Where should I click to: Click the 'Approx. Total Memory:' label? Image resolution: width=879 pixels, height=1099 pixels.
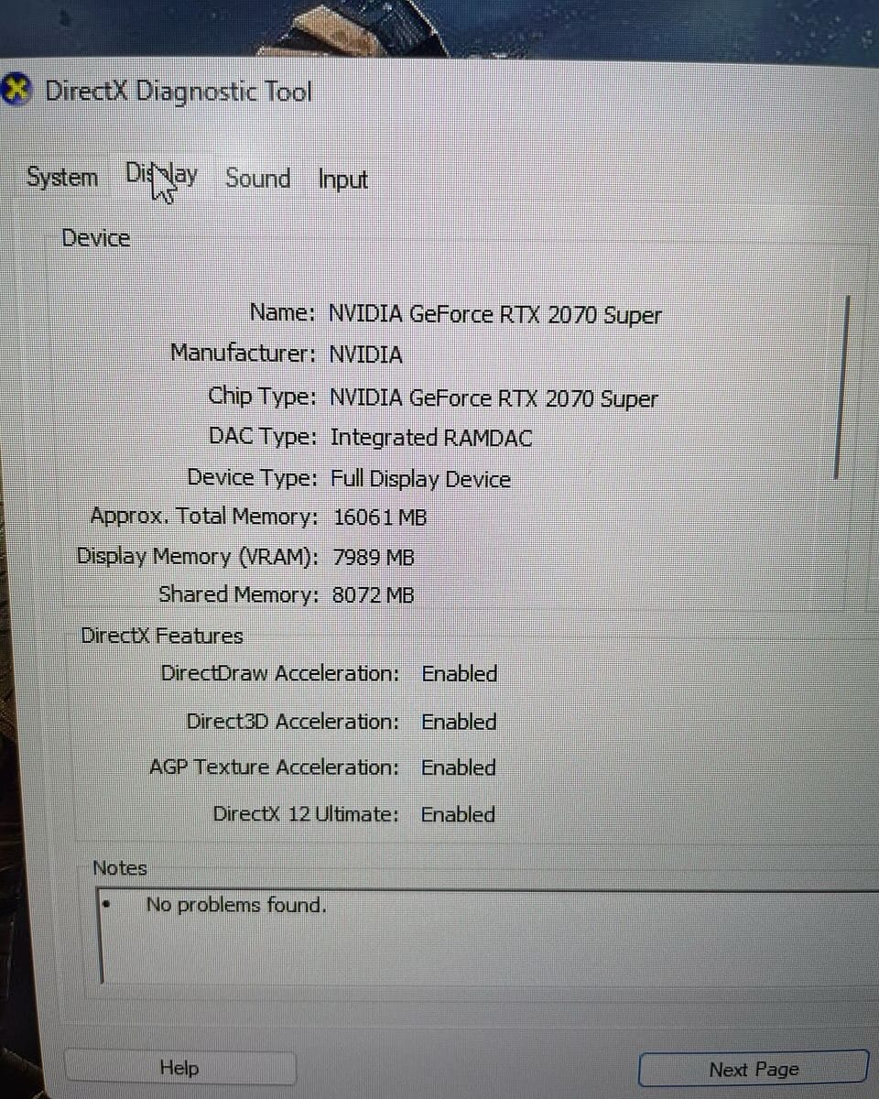204,517
